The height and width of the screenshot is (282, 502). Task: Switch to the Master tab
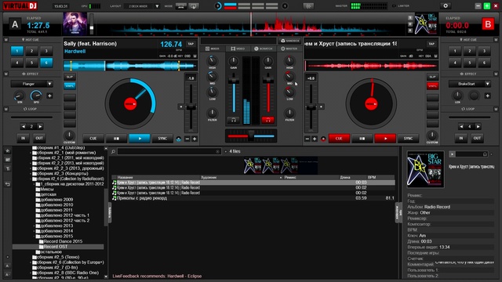coord(289,49)
